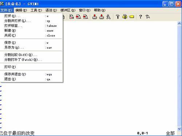This screenshot has height=136, width=182.
Task: Choose 分割比较 (Diff) menu entry
Action: 31,55
